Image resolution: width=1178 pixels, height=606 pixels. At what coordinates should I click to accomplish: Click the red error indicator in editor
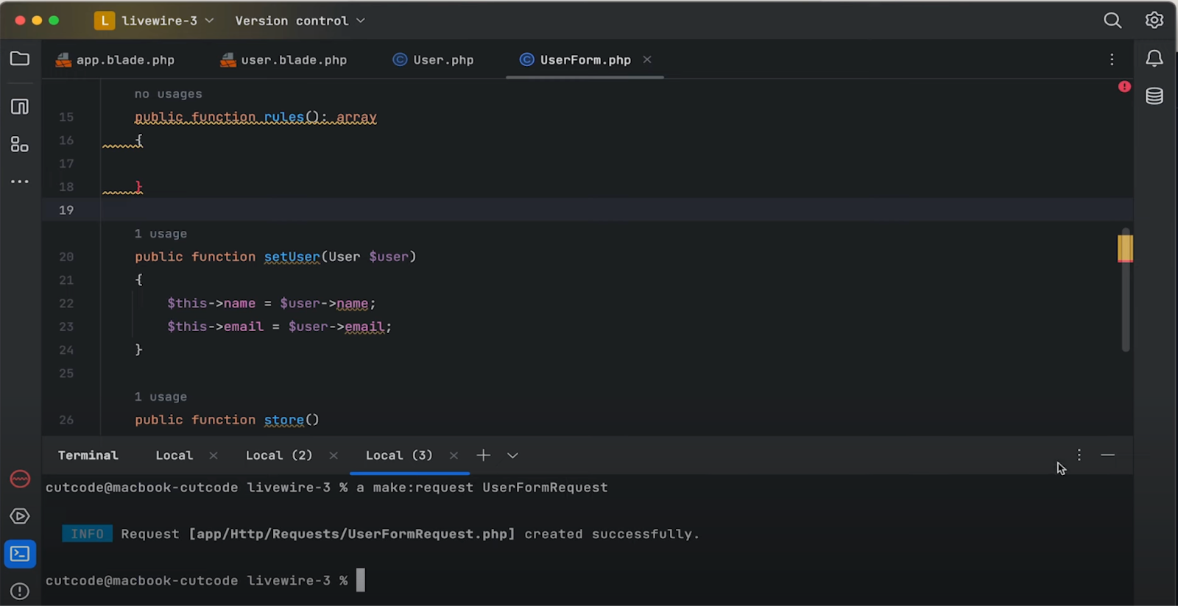pos(1124,87)
